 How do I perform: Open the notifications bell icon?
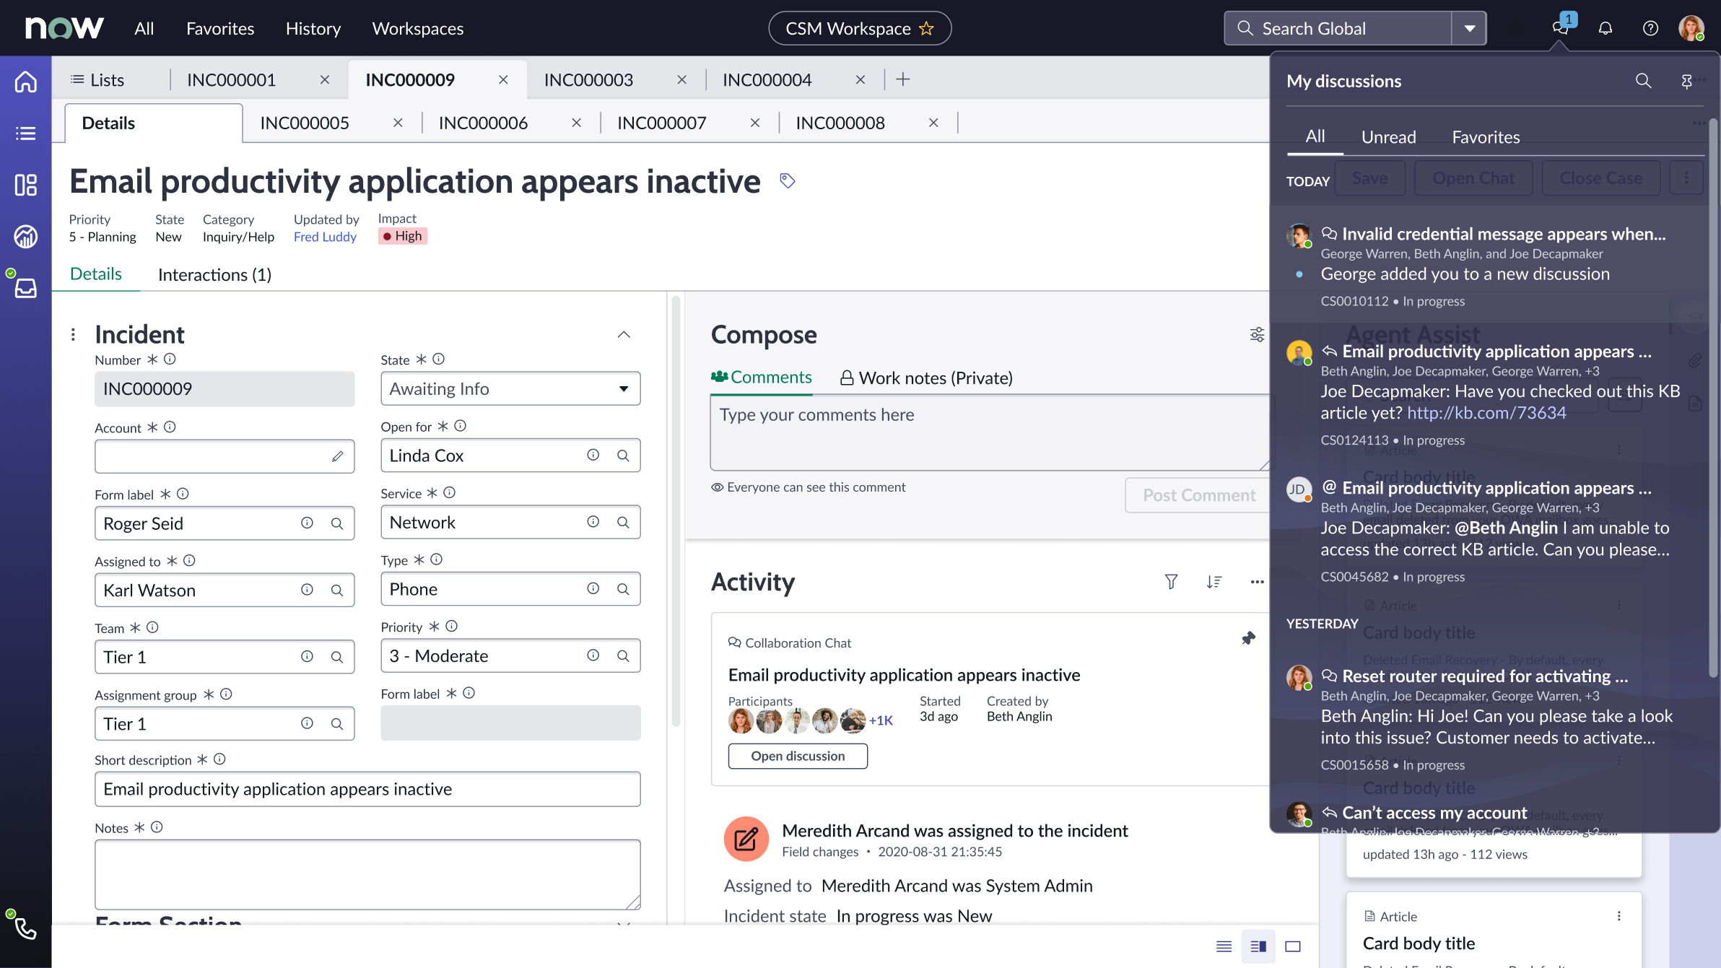tap(1605, 28)
